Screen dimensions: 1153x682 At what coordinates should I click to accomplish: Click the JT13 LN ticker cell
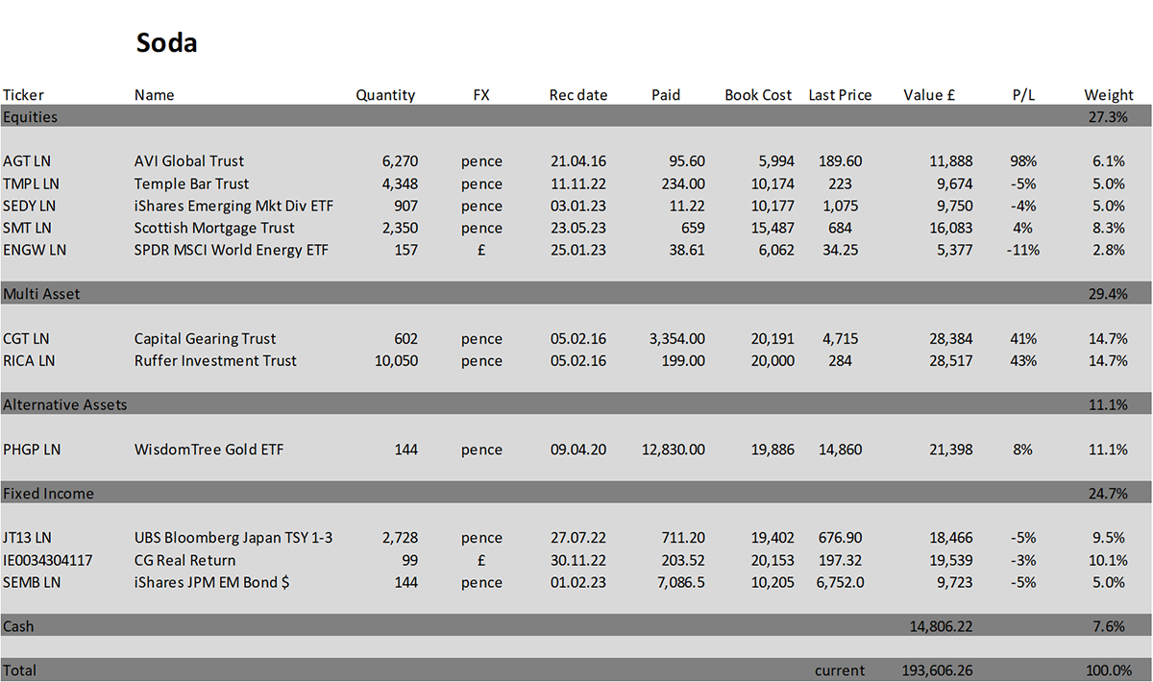tap(29, 538)
